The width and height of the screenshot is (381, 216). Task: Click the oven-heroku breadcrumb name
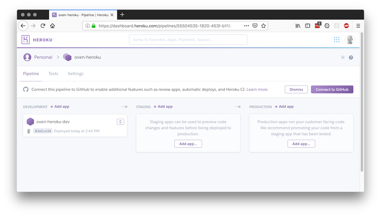(x=87, y=57)
